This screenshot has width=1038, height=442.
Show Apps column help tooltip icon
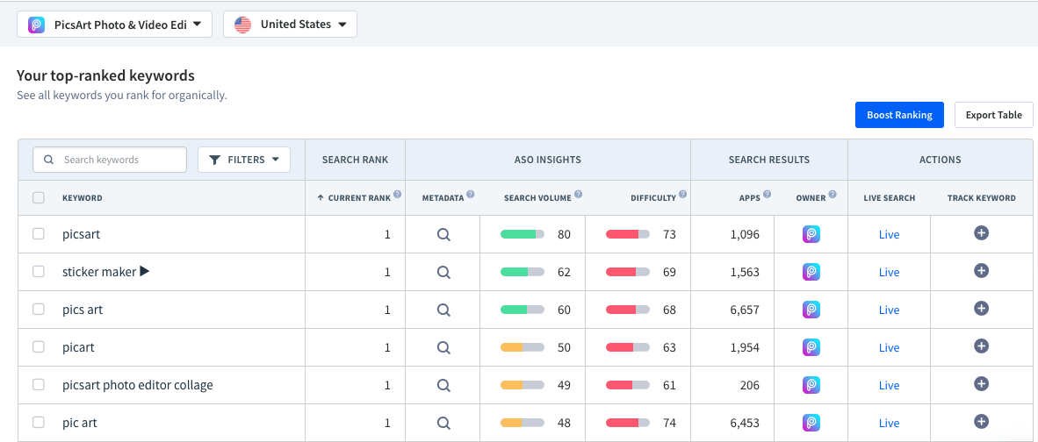(767, 194)
